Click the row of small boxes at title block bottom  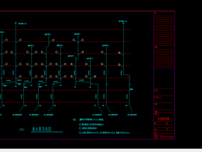click(x=167, y=137)
